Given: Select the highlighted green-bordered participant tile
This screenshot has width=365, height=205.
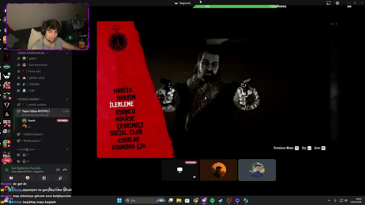Looking at the screenshot, I should pos(257,170).
